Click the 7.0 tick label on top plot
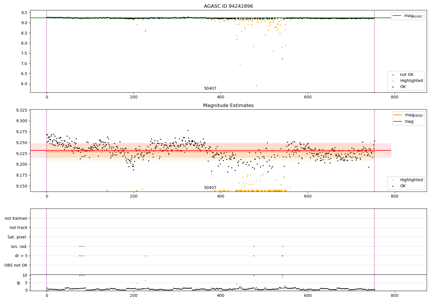The width and height of the screenshot is (431, 302). (24, 64)
